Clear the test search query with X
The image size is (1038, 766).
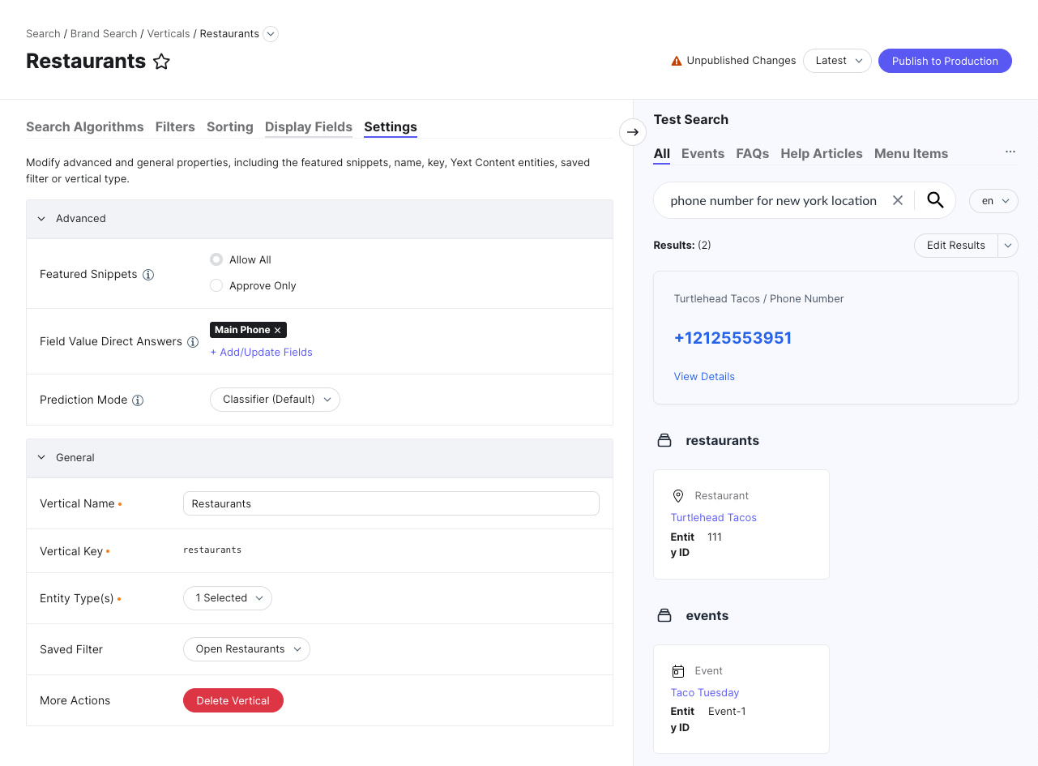pyautogui.click(x=897, y=200)
